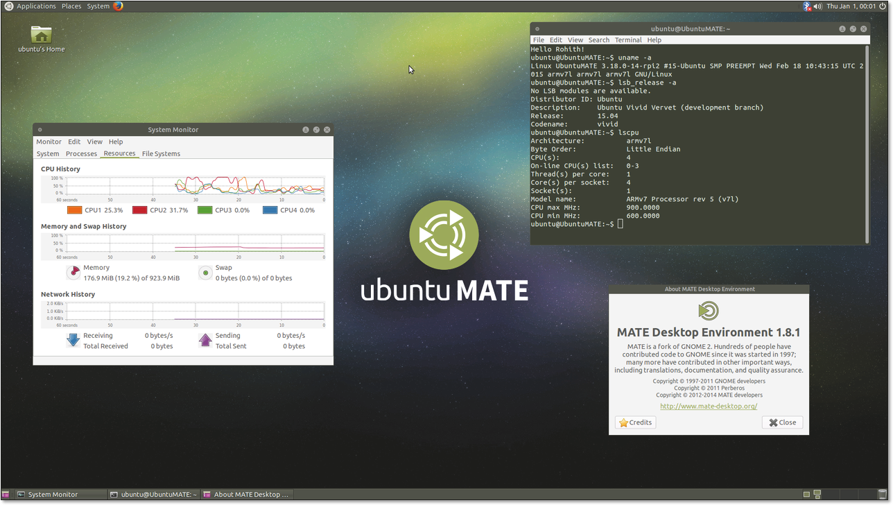Click the '176.9 MiB (19.2 %) of 923.9 MiB' memory value
Viewport: 893px width, 505px height.
[x=132, y=278]
